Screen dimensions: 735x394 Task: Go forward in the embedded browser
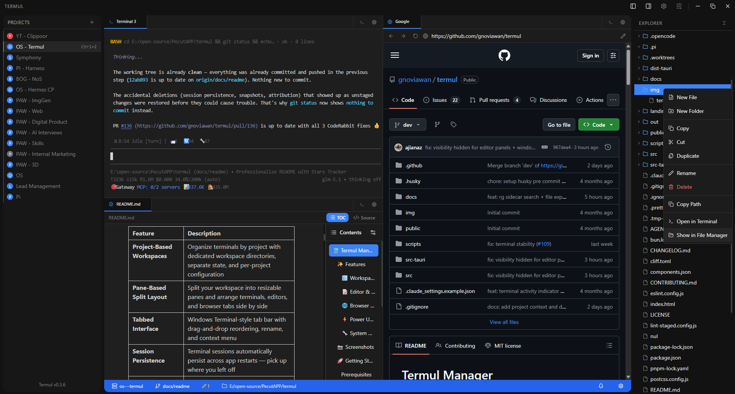point(403,36)
